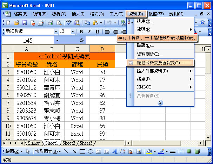Screen dimensions: 213x164
Task: Select the Oval drawing tool
Action: click(x=91, y=151)
